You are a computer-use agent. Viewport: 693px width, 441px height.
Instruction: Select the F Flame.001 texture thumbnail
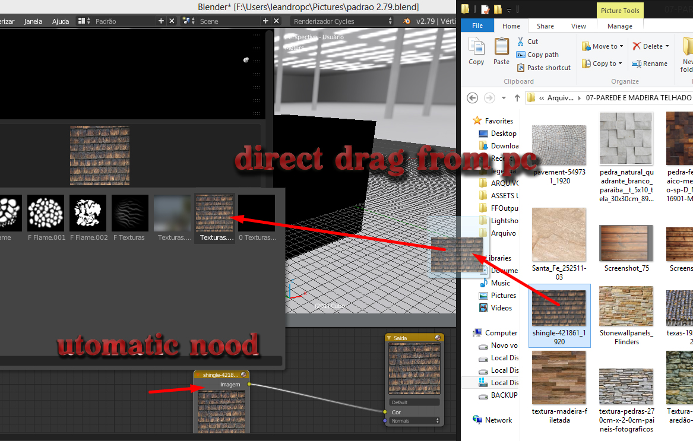click(x=46, y=213)
